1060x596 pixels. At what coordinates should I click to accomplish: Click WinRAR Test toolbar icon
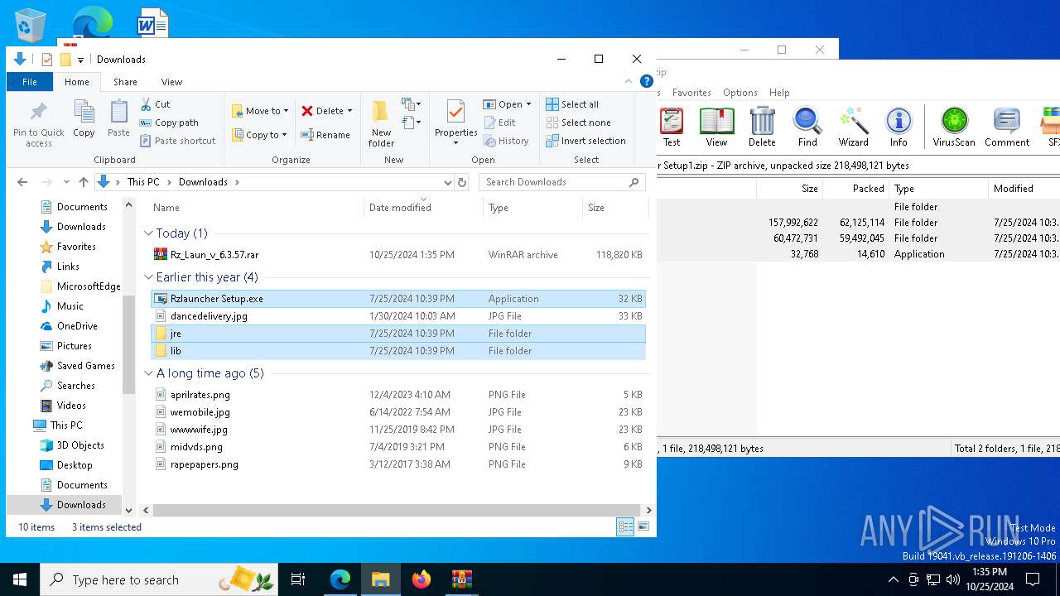click(672, 127)
